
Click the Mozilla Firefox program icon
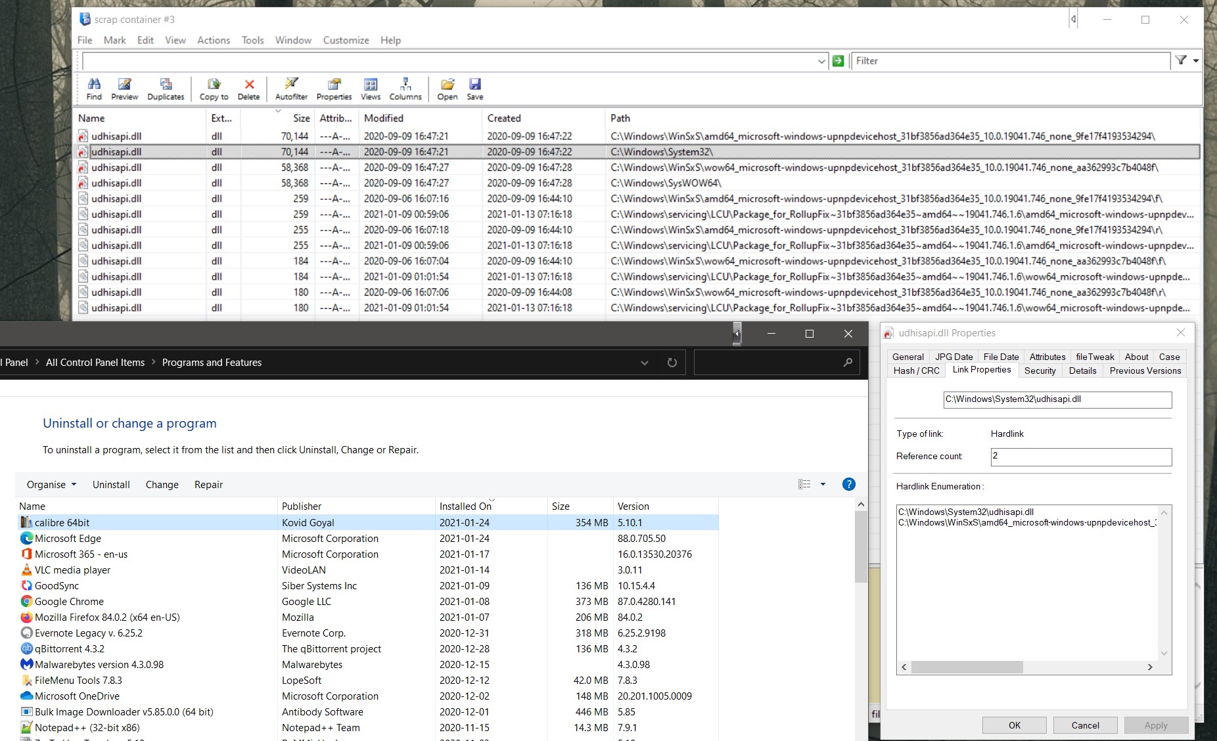pyautogui.click(x=26, y=617)
